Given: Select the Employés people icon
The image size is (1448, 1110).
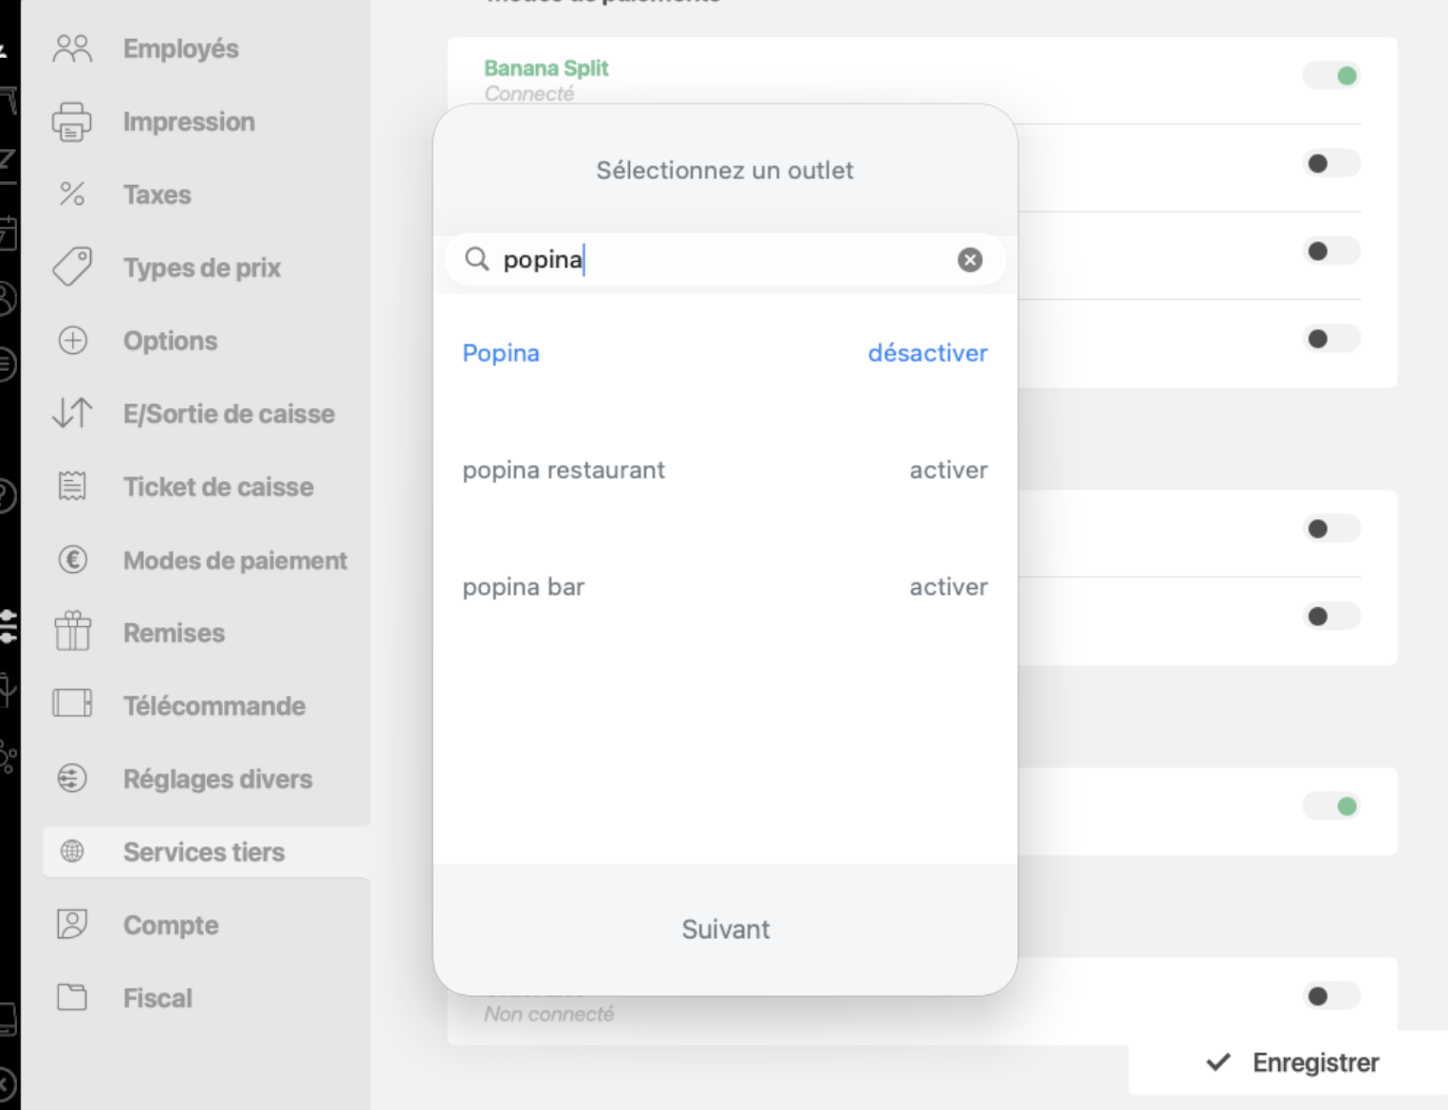Looking at the screenshot, I should point(72,46).
